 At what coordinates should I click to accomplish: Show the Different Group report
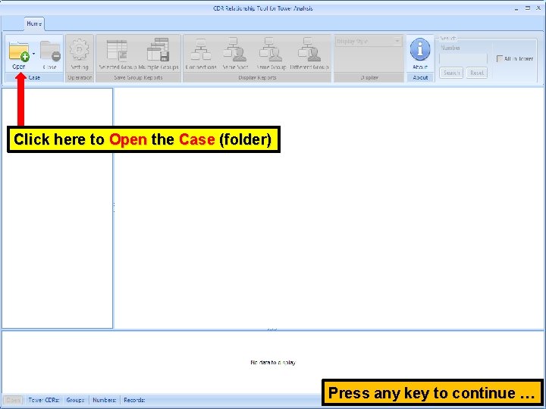(x=309, y=54)
